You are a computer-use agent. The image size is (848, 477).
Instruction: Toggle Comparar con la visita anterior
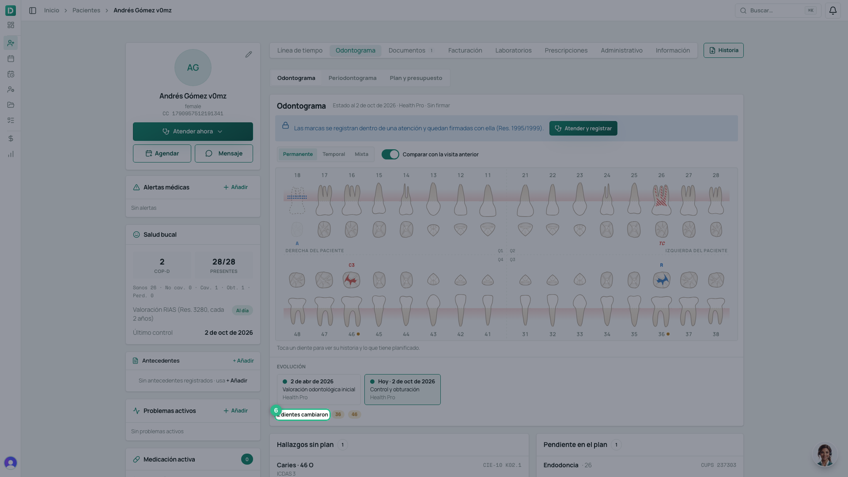pyautogui.click(x=390, y=154)
